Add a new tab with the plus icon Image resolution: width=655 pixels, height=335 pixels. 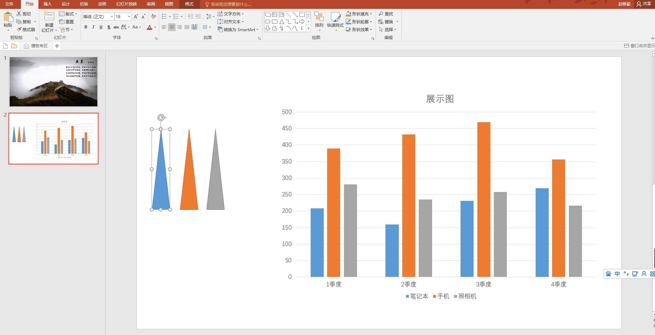[57, 46]
